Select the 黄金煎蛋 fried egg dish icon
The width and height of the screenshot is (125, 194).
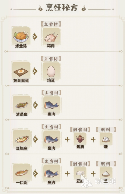pos(21,72)
